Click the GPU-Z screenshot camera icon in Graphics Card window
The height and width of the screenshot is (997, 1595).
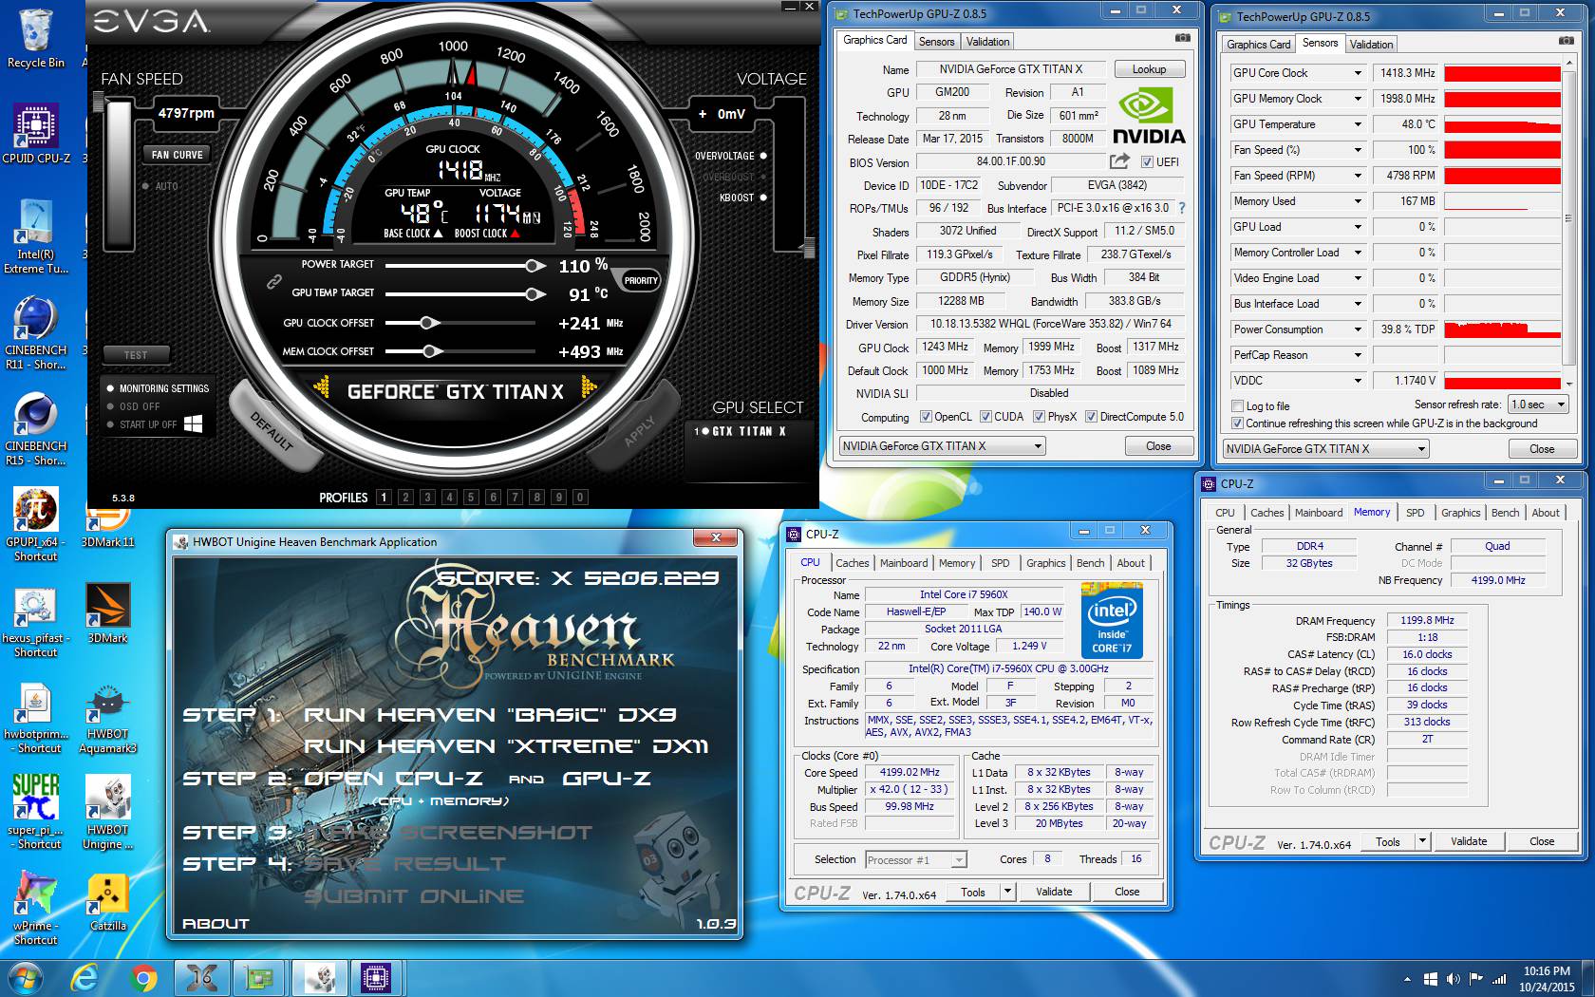click(1182, 38)
